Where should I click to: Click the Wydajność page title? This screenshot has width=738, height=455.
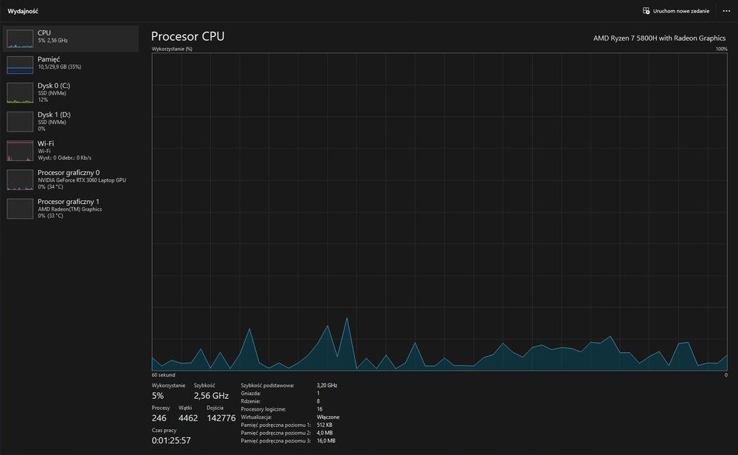(x=23, y=11)
